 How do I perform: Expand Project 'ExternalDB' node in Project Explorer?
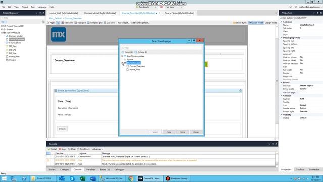click(x=2, y=26)
